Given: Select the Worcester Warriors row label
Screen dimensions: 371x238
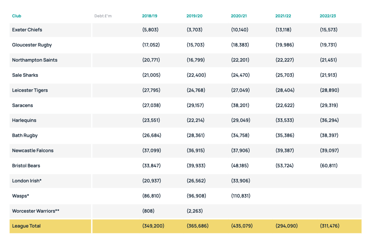Looking at the screenshot, I should 36,211.
